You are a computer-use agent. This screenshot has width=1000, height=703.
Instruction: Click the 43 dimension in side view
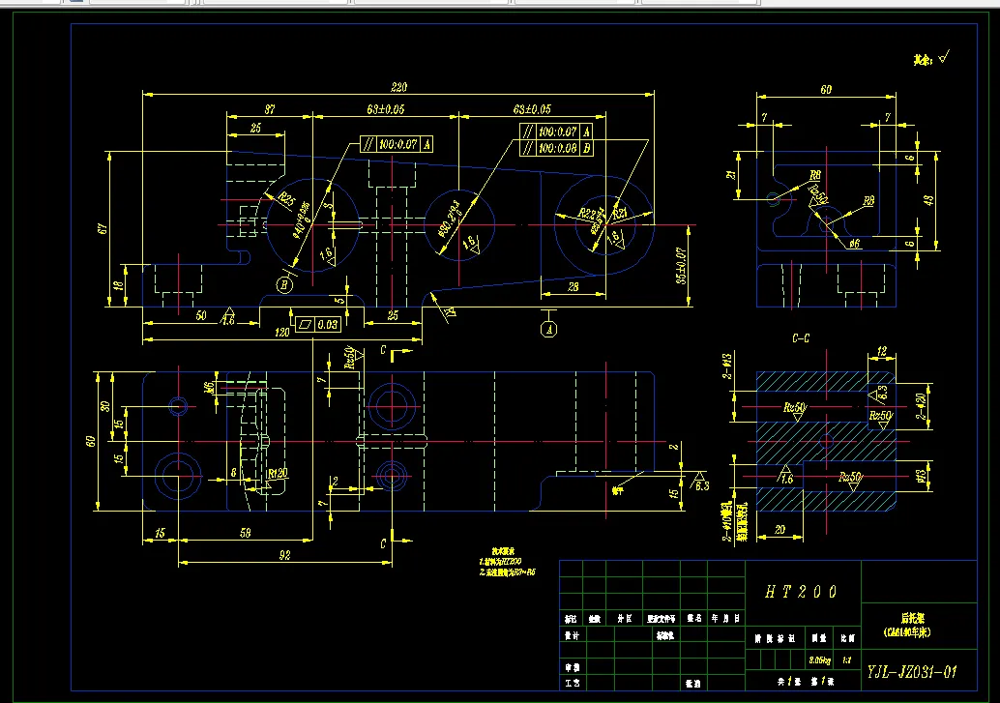[x=928, y=199]
